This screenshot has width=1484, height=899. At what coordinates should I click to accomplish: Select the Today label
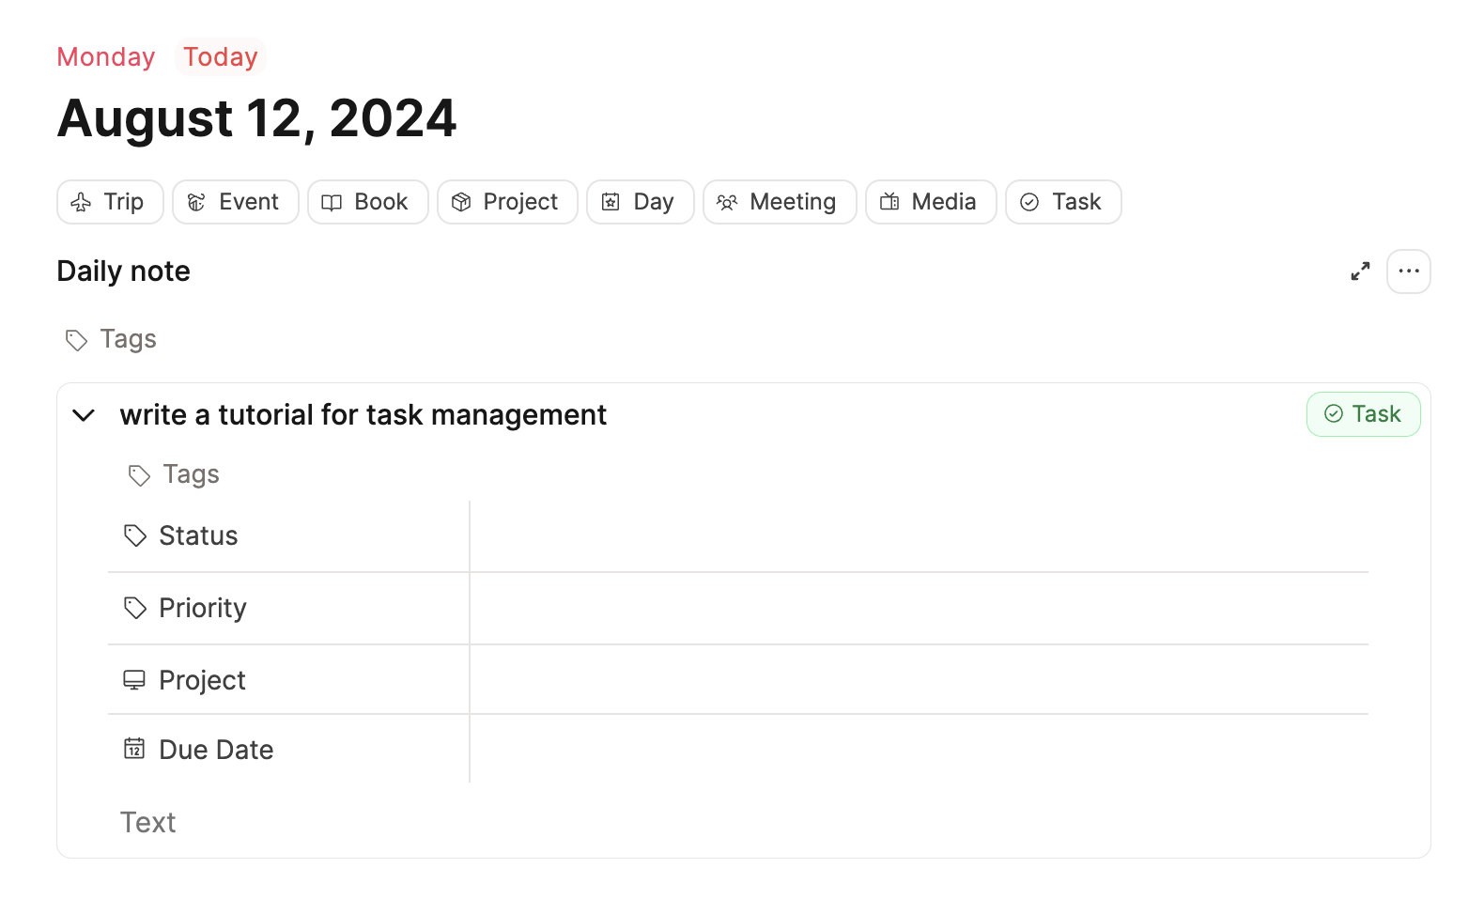pos(221,56)
